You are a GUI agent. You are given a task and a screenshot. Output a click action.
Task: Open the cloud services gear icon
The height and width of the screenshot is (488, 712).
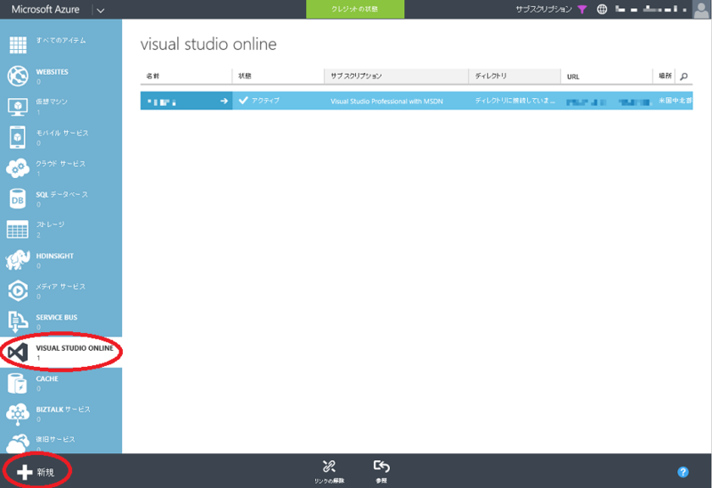[x=18, y=168]
